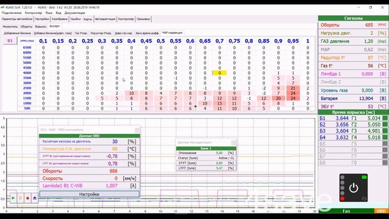389x219 pixels.
Task: Open the Язык menu
Action: click(49, 13)
